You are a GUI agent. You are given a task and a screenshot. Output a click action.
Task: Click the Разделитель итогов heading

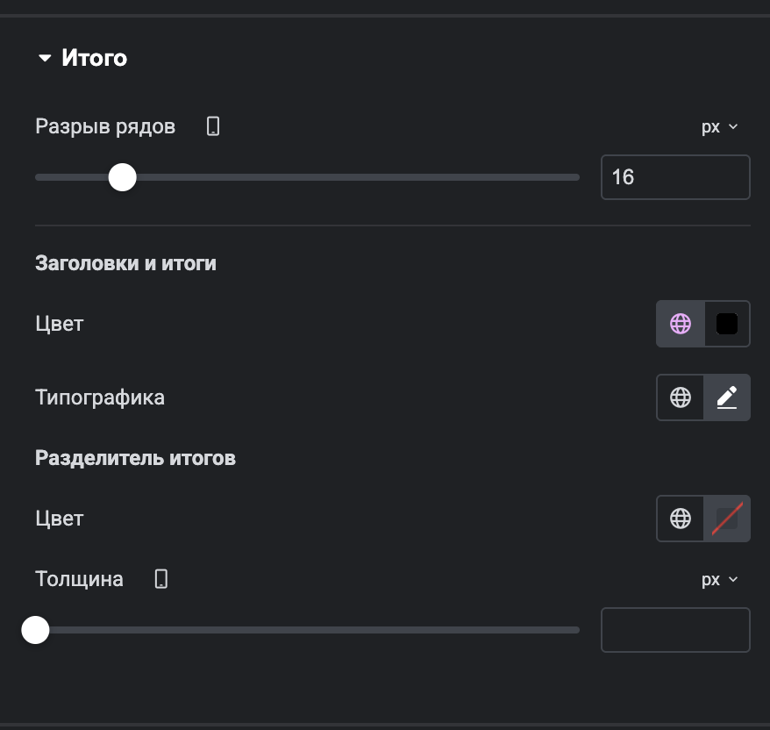[136, 458]
